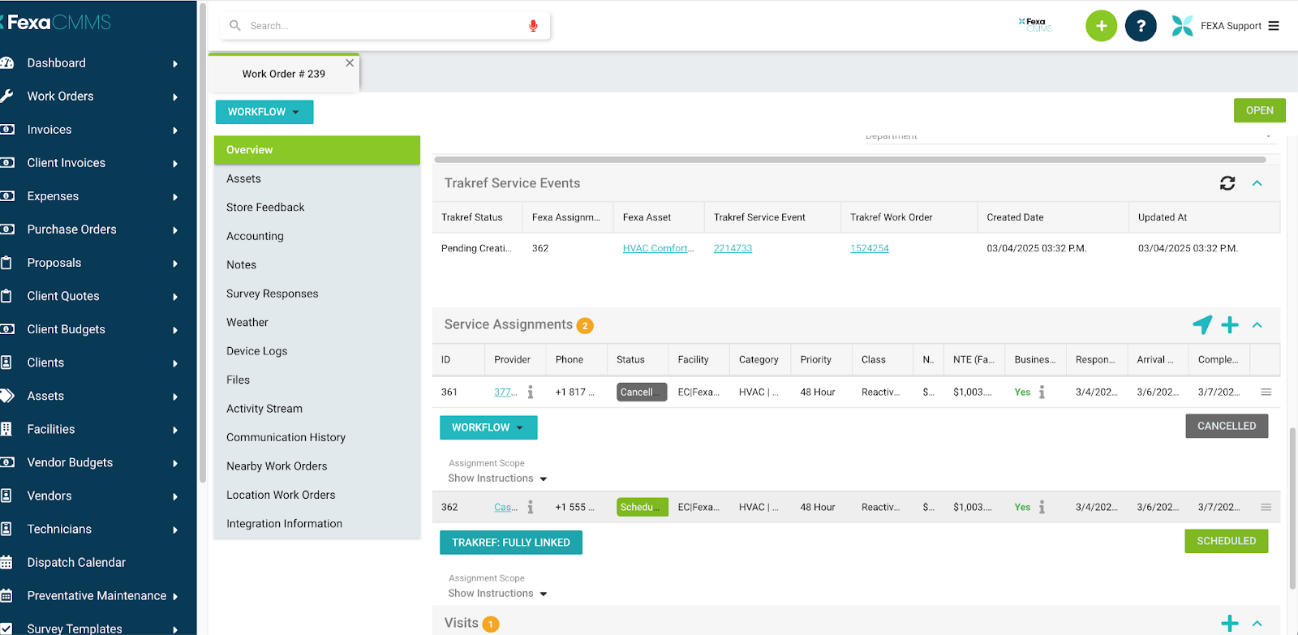Click the CANCELLED status button
This screenshot has height=635, width=1298.
point(1227,426)
